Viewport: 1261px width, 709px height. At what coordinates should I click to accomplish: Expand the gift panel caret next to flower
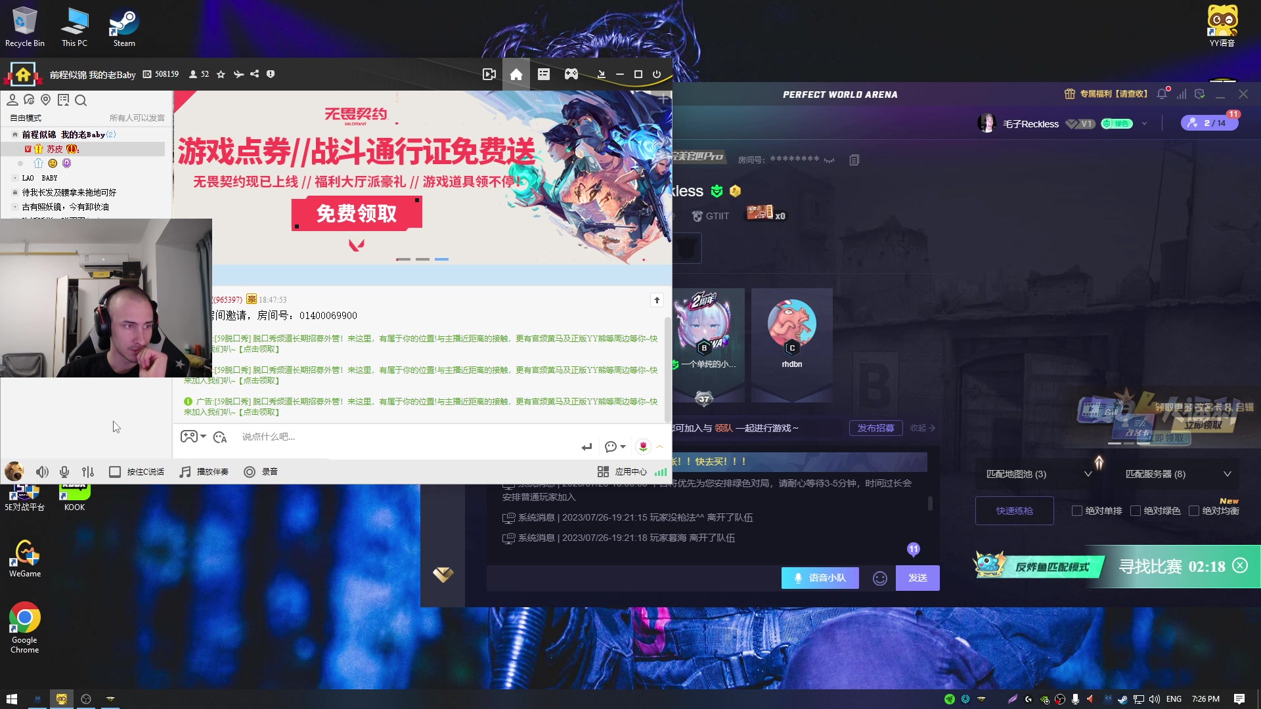(x=660, y=447)
